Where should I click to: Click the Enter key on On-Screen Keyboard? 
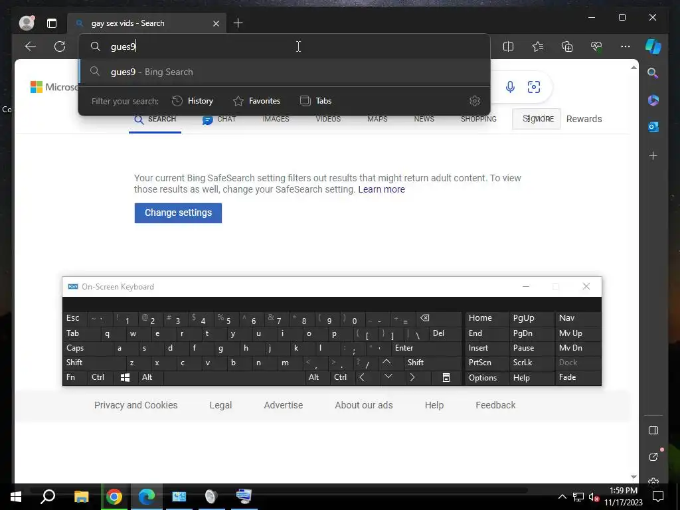[x=426, y=348]
